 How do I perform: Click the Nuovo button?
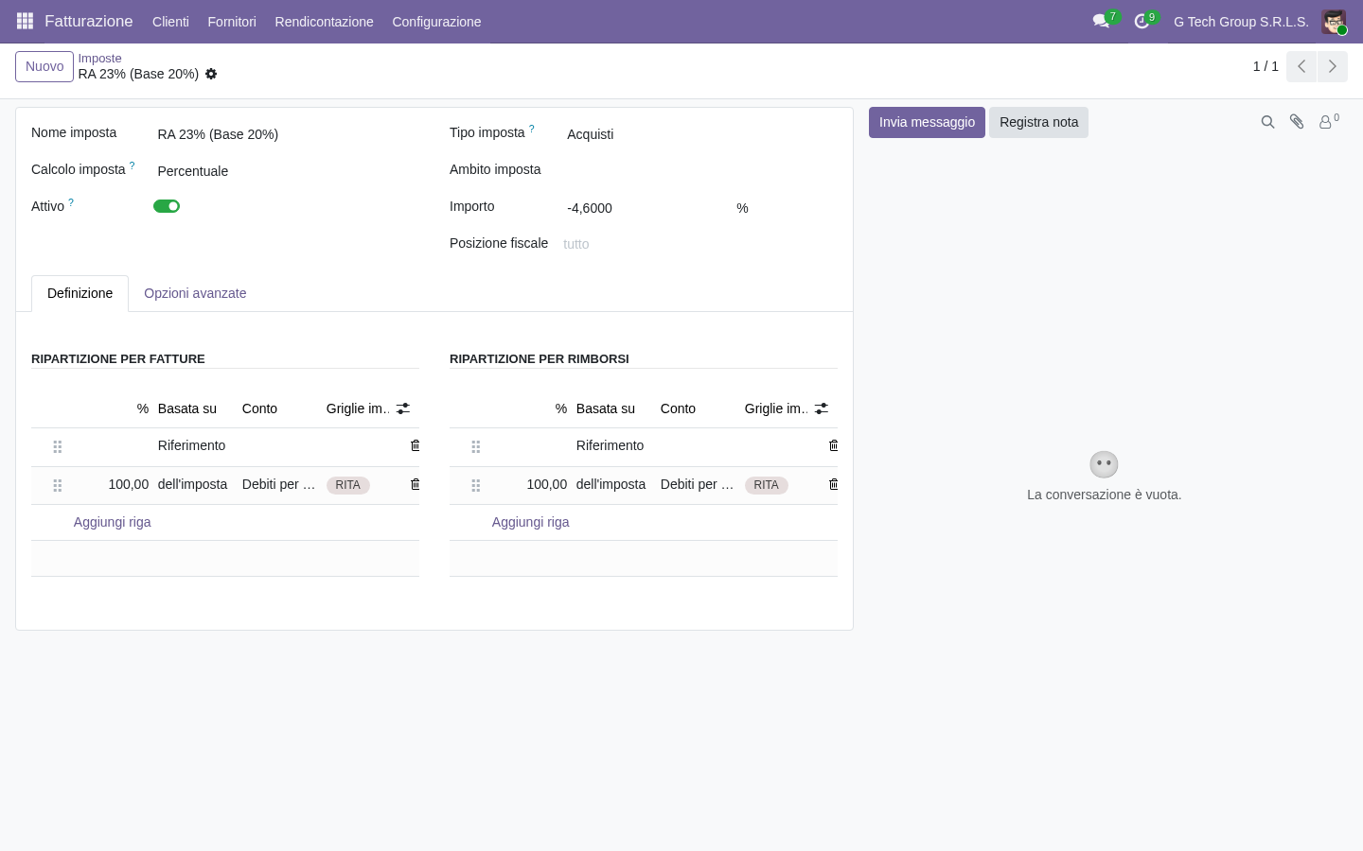[44, 66]
